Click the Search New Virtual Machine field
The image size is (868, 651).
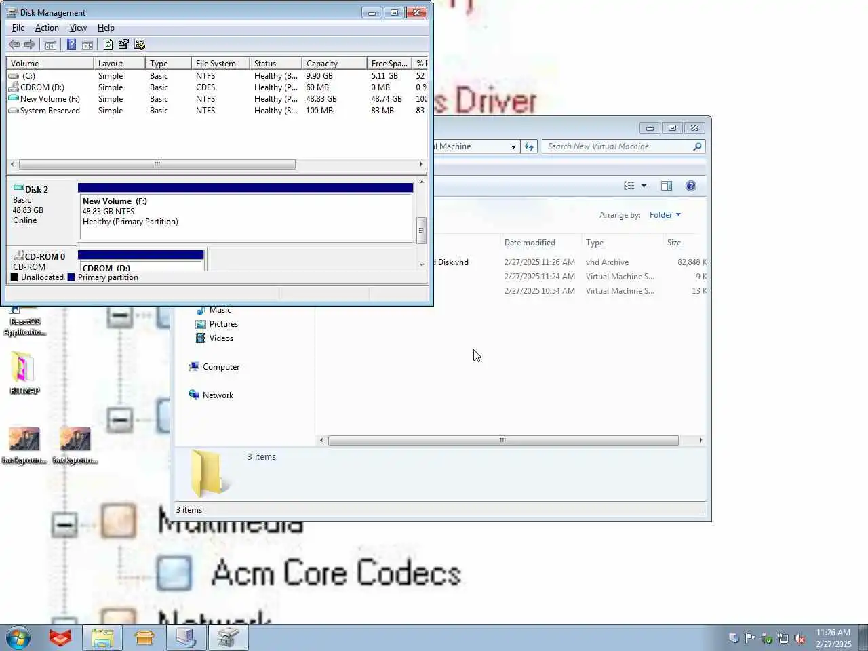pos(617,146)
